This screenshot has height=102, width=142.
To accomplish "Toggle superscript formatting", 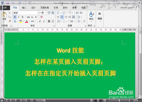I will point(36,17).
